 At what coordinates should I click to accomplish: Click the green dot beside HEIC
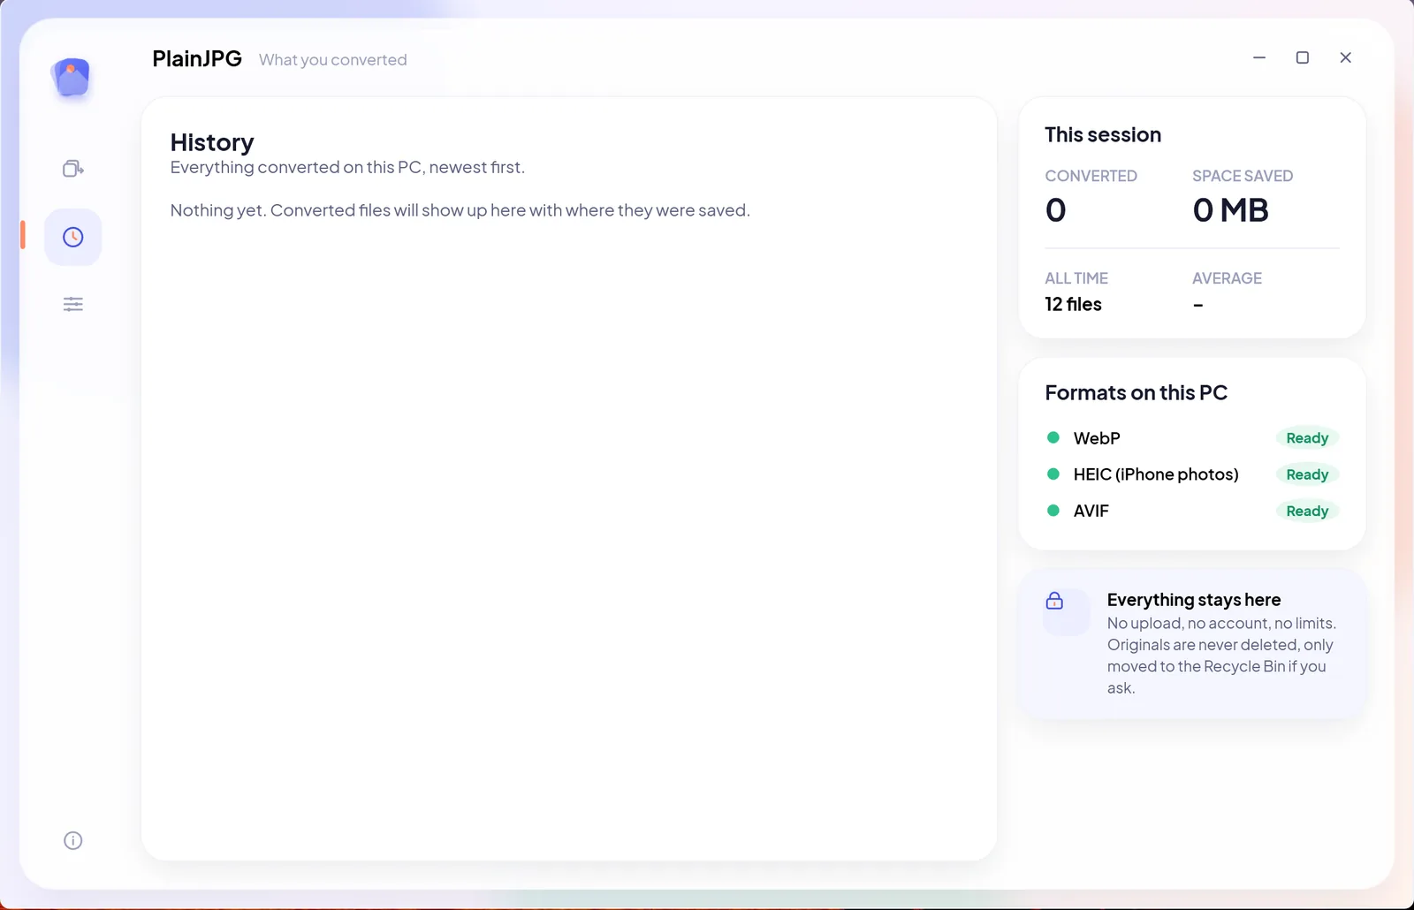click(1053, 474)
